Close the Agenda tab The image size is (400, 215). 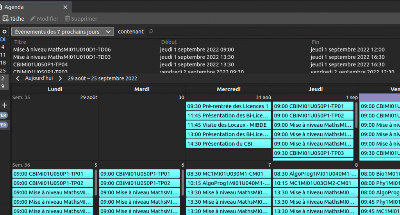[x=65, y=7]
